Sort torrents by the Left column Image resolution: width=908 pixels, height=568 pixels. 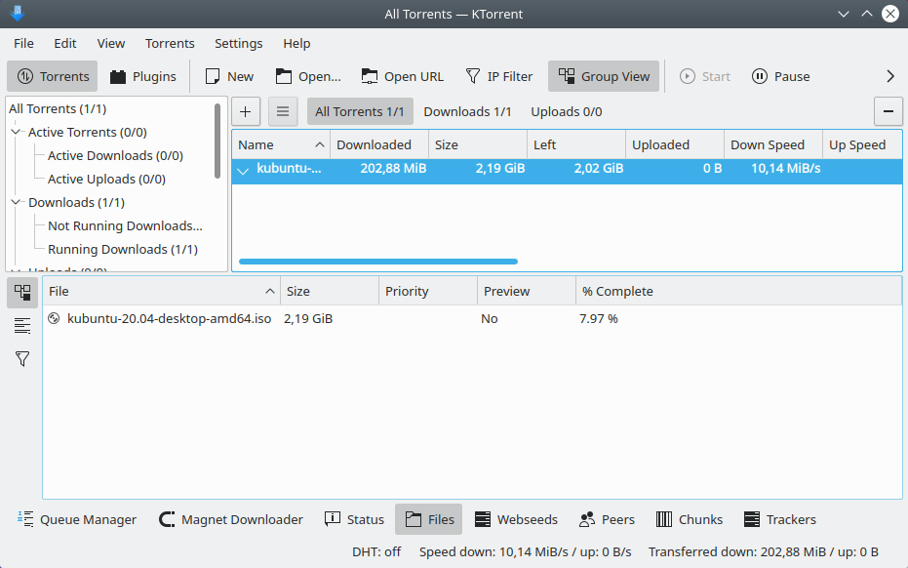pyautogui.click(x=576, y=144)
